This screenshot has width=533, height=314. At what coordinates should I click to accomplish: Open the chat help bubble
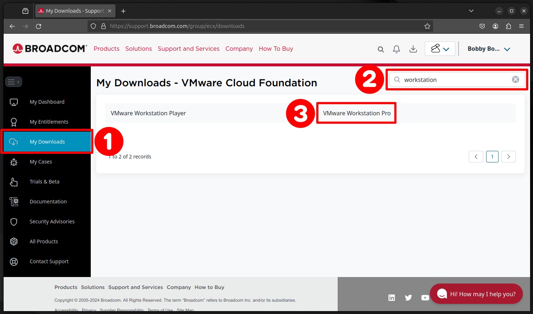tap(476, 294)
